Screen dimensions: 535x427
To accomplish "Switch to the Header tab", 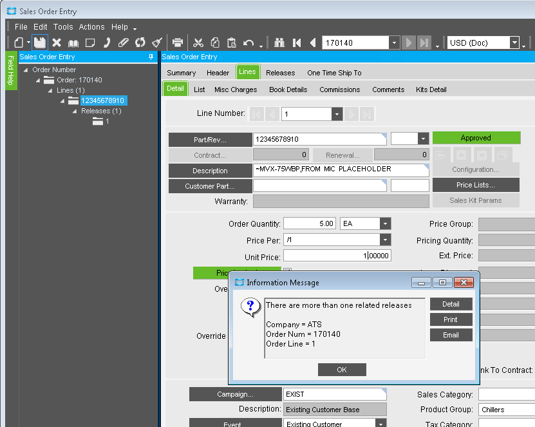I will [x=218, y=73].
